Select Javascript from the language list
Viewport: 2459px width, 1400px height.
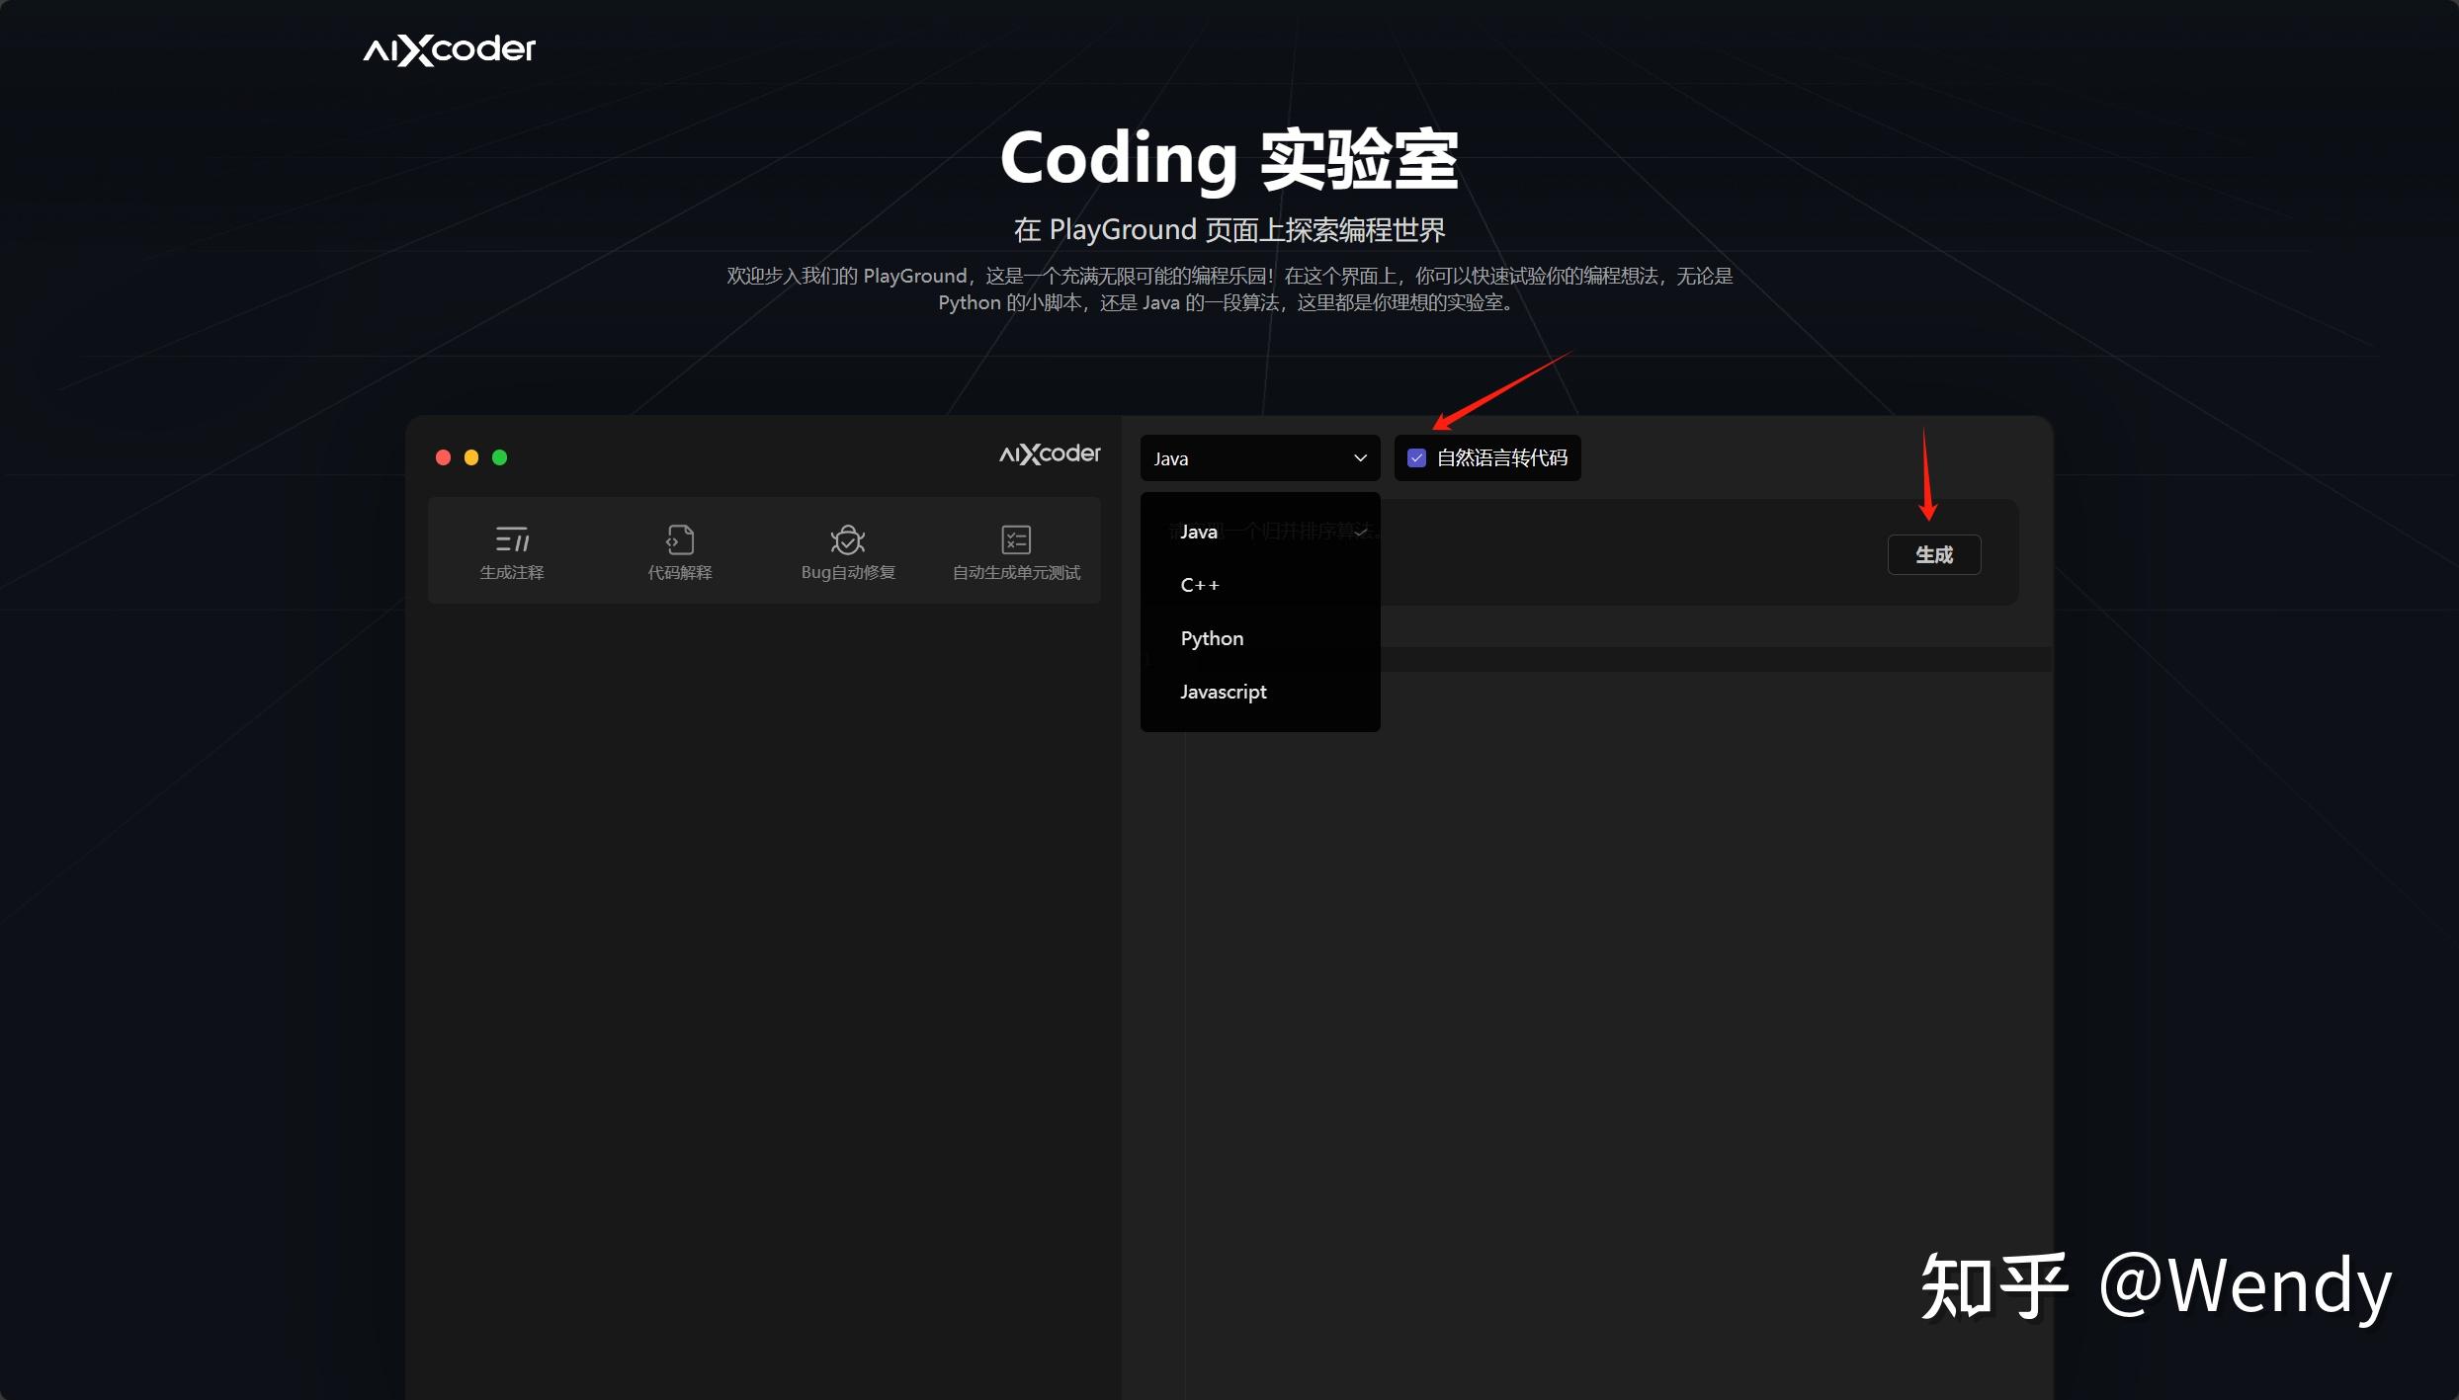[1224, 691]
